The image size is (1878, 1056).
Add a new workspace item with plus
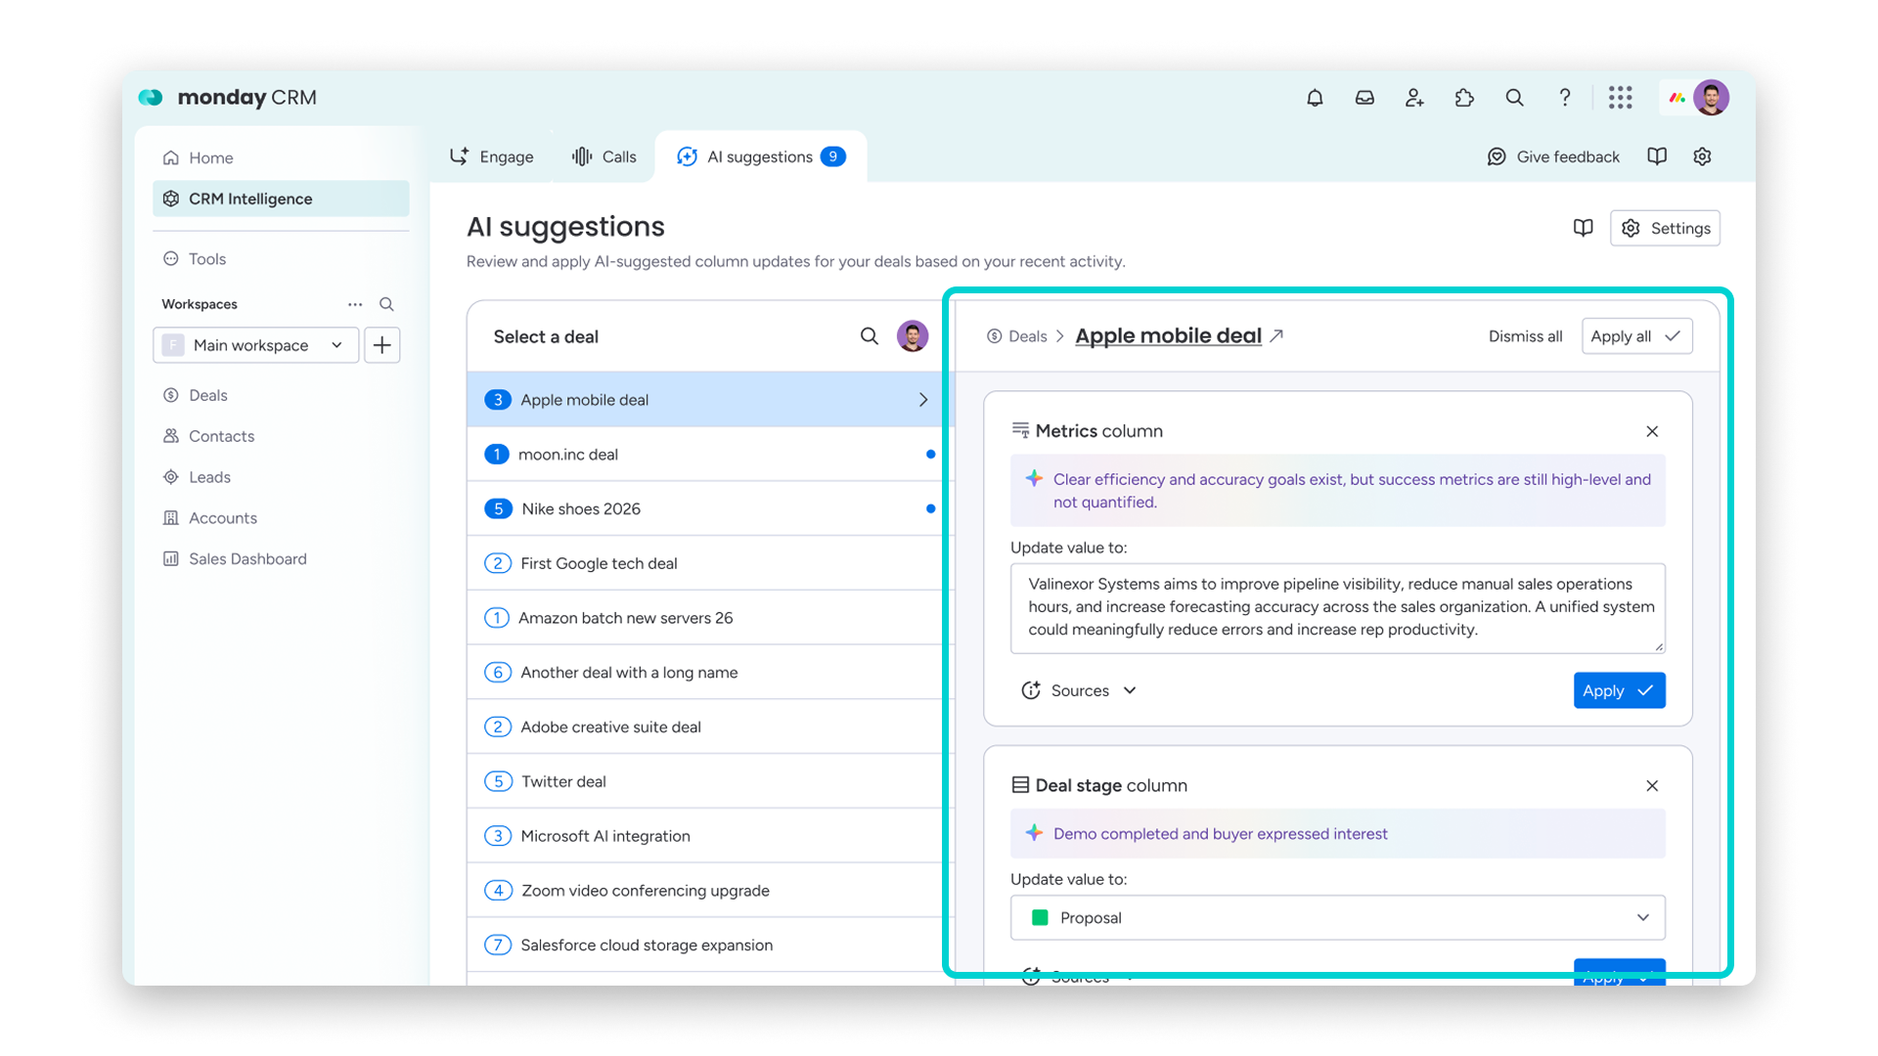(382, 345)
